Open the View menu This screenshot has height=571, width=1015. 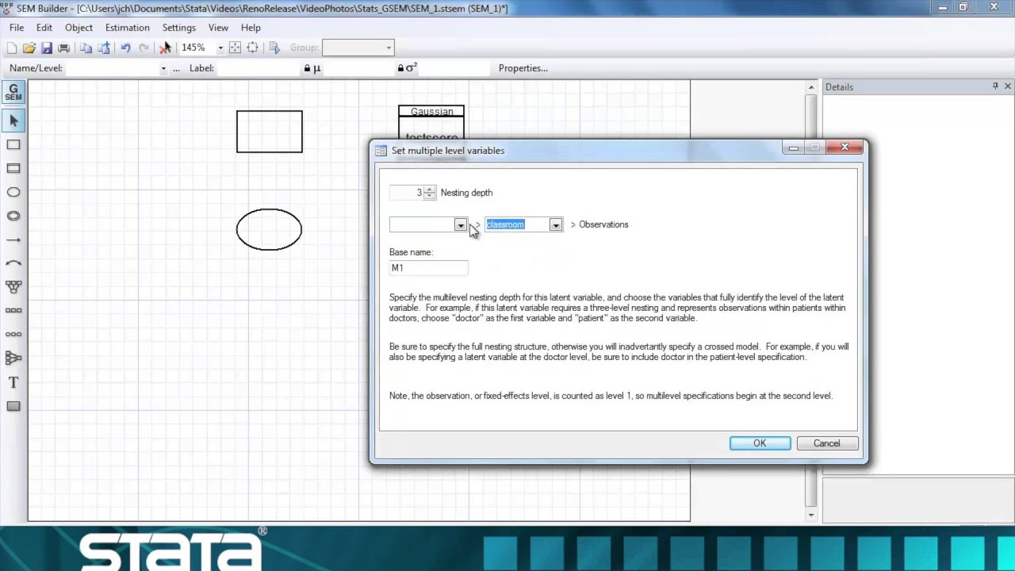pos(218,28)
